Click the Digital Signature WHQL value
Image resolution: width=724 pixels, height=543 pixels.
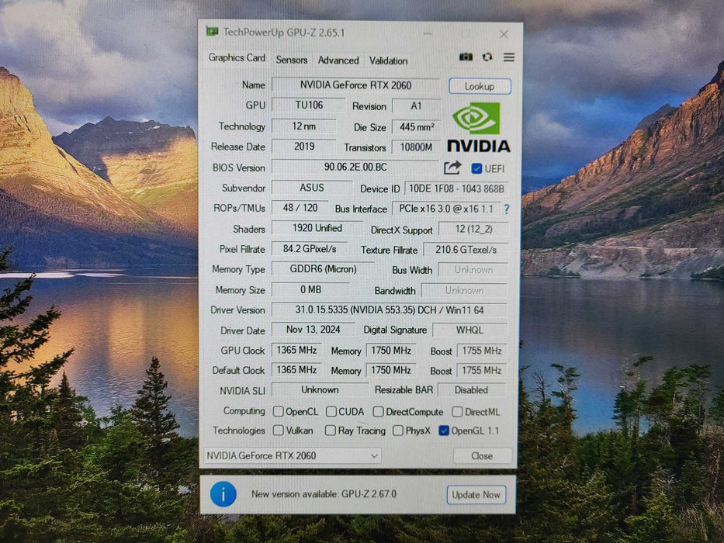point(469,330)
